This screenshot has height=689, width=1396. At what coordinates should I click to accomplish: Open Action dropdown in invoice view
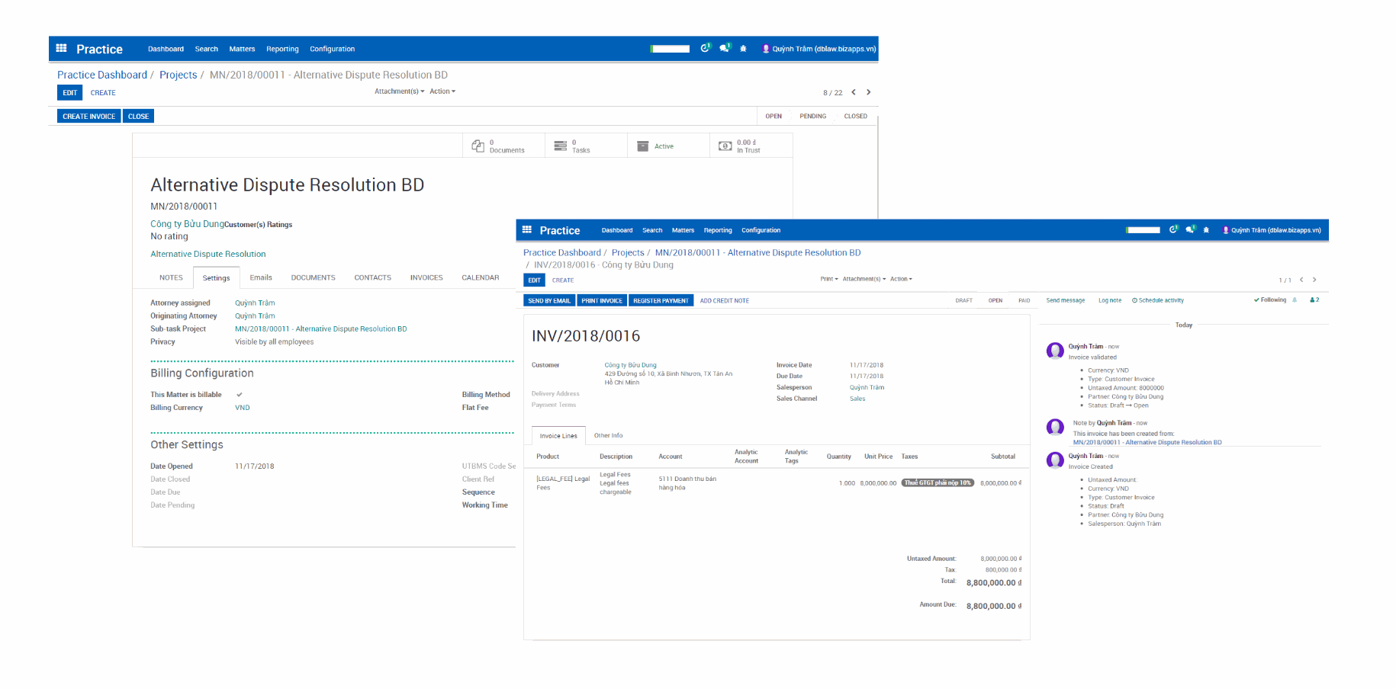pyautogui.click(x=901, y=279)
